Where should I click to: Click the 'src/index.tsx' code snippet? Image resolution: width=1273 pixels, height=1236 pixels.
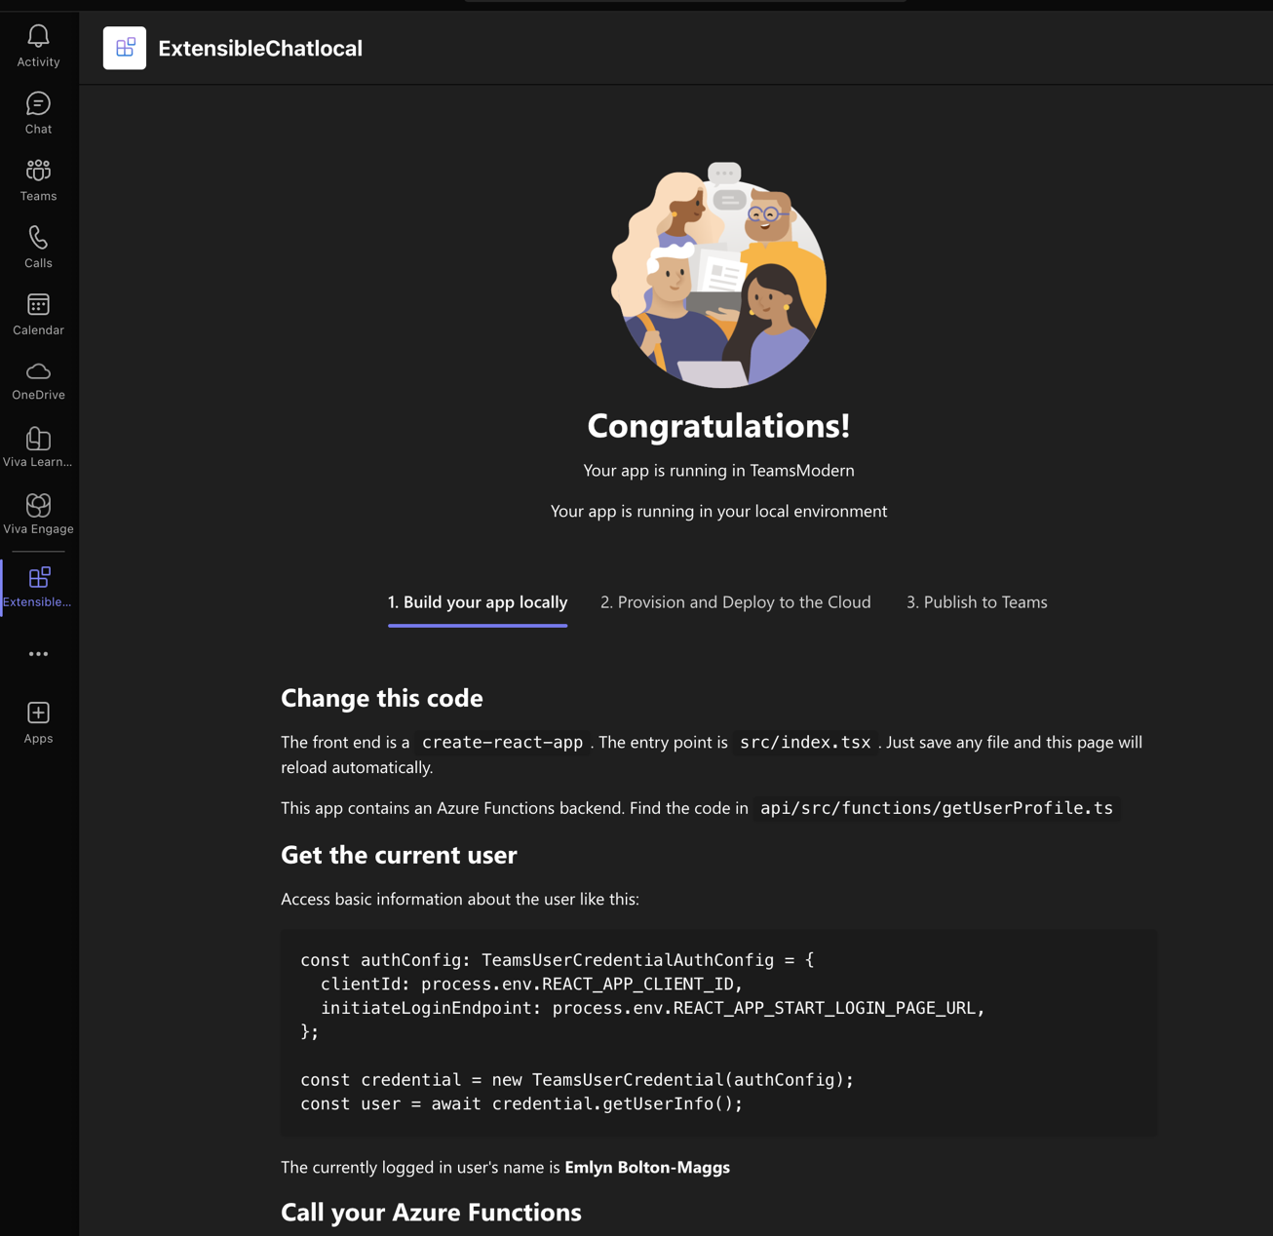pos(805,742)
